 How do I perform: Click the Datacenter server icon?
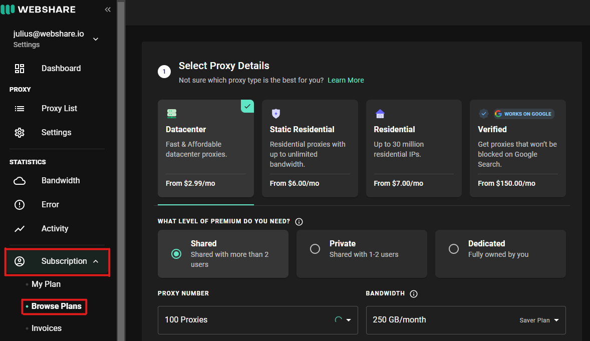coord(172,113)
